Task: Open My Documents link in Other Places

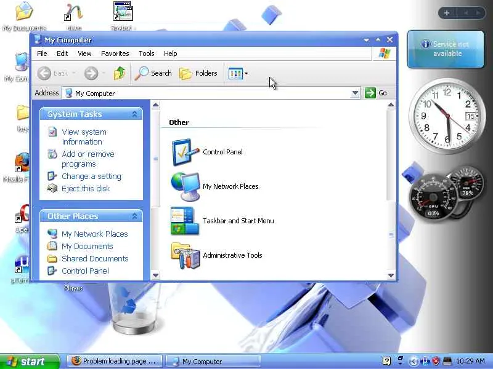Action: [87, 247]
